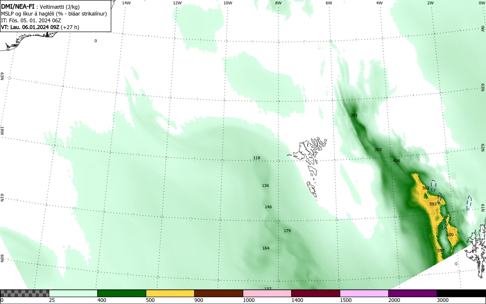
Task: Select the purple 2000–3000 legend swatch
Action: [413, 293]
